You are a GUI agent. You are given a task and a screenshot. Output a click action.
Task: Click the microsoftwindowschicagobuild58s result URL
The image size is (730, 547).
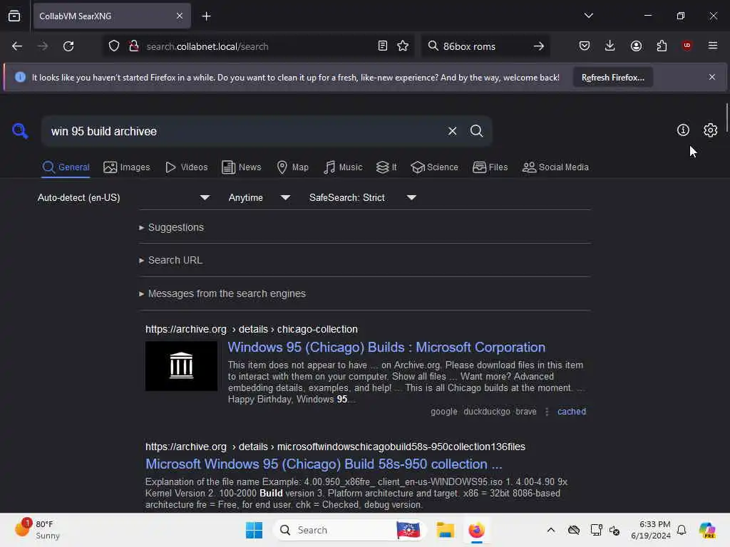point(335,447)
